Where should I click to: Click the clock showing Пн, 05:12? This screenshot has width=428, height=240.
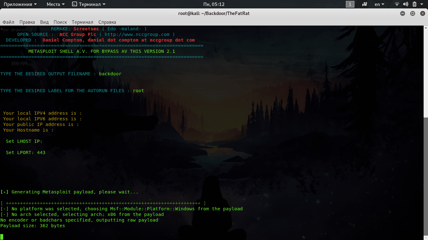coord(214,4)
